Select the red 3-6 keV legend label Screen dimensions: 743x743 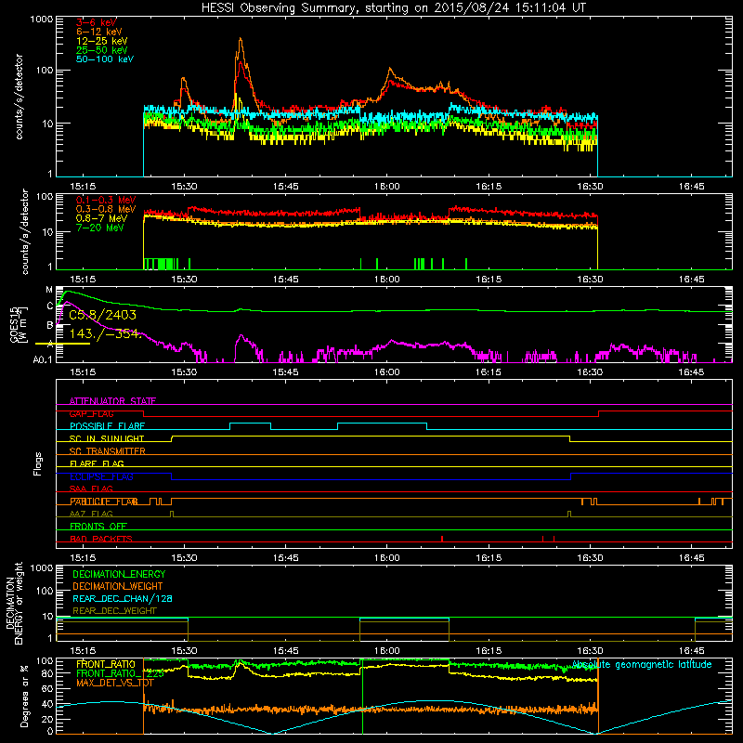pyautogui.click(x=97, y=22)
